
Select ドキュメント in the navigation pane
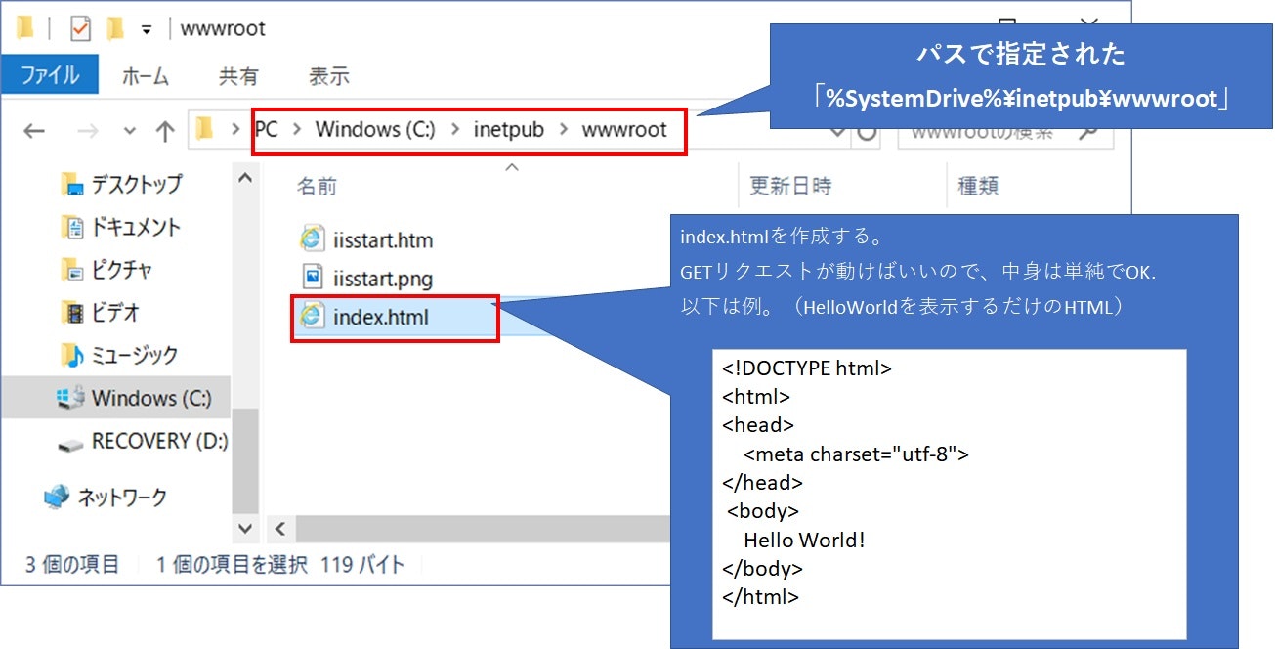[136, 227]
